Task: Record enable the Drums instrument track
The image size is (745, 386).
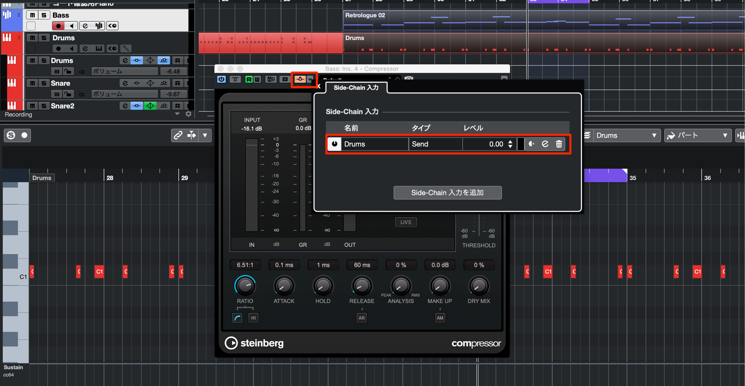Action: (x=58, y=48)
